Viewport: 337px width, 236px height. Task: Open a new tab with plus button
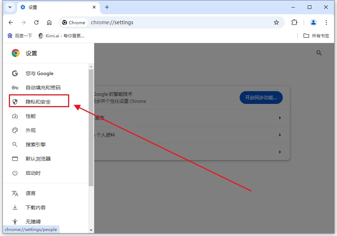(x=107, y=7)
